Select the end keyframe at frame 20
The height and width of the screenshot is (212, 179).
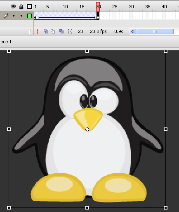tap(98, 17)
